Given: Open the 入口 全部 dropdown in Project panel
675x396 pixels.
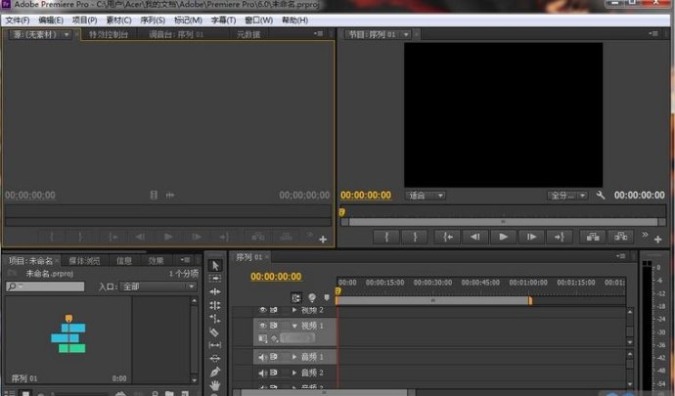Looking at the screenshot, I should [x=159, y=286].
